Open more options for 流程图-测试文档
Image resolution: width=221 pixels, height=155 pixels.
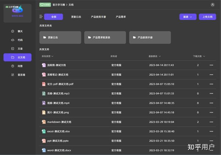(211, 65)
